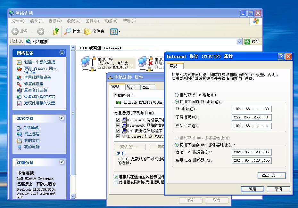Open the 工具 menu
Viewport: 298px width, 208px height.
[92, 21]
